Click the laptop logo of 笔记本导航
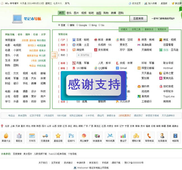 point(17,19)
